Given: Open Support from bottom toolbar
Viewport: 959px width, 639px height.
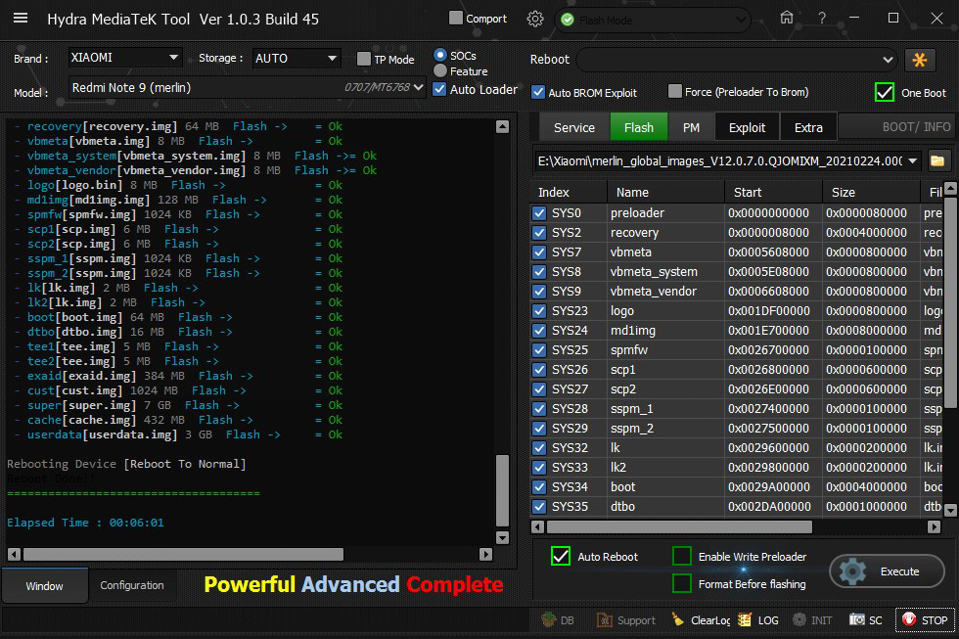Looking at the screenshot, I should 625,620.
